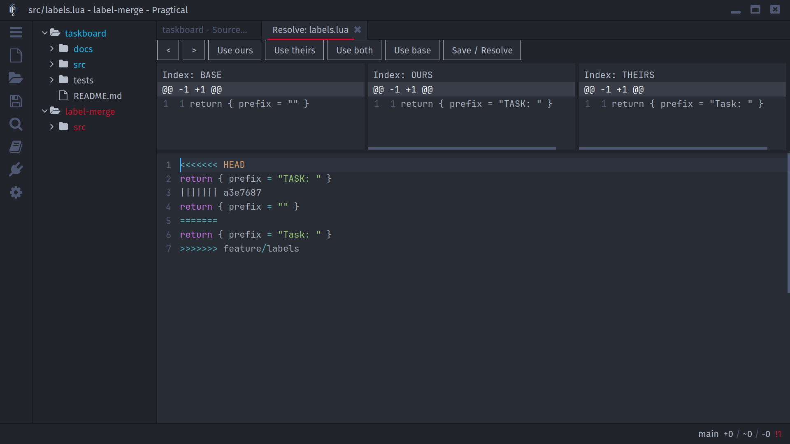Click the Pragtical app logo
The height and width of the screenshot is (444, 790).
click(13, 10)
